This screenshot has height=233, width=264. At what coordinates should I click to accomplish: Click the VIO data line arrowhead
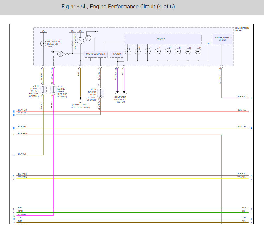click(124, 92)
